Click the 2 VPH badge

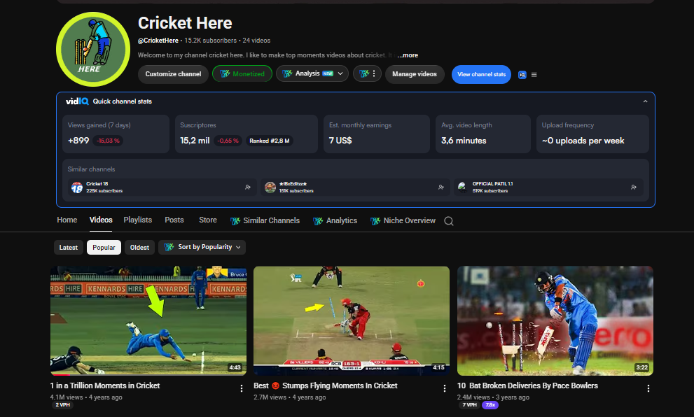(62, 404)
